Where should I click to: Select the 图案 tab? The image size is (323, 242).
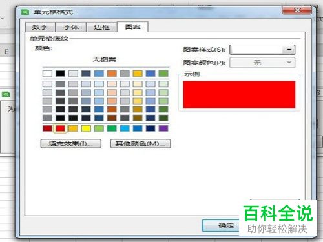[132, 26]
